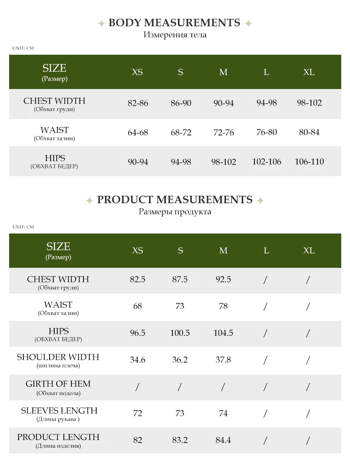Click the star icon left of BODY MEASUREMENTS
This screenshot has height=467, width=350.
102,24
